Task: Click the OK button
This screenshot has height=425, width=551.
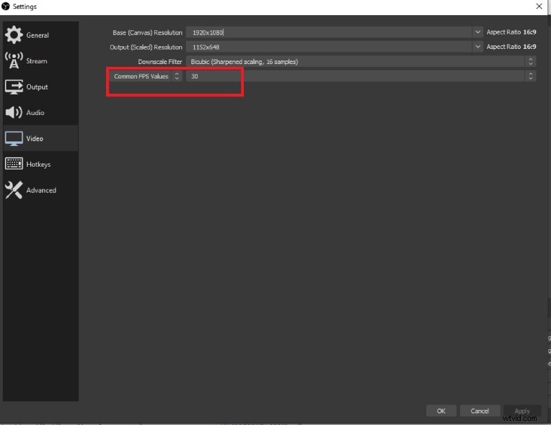Action: coord(441,411)
